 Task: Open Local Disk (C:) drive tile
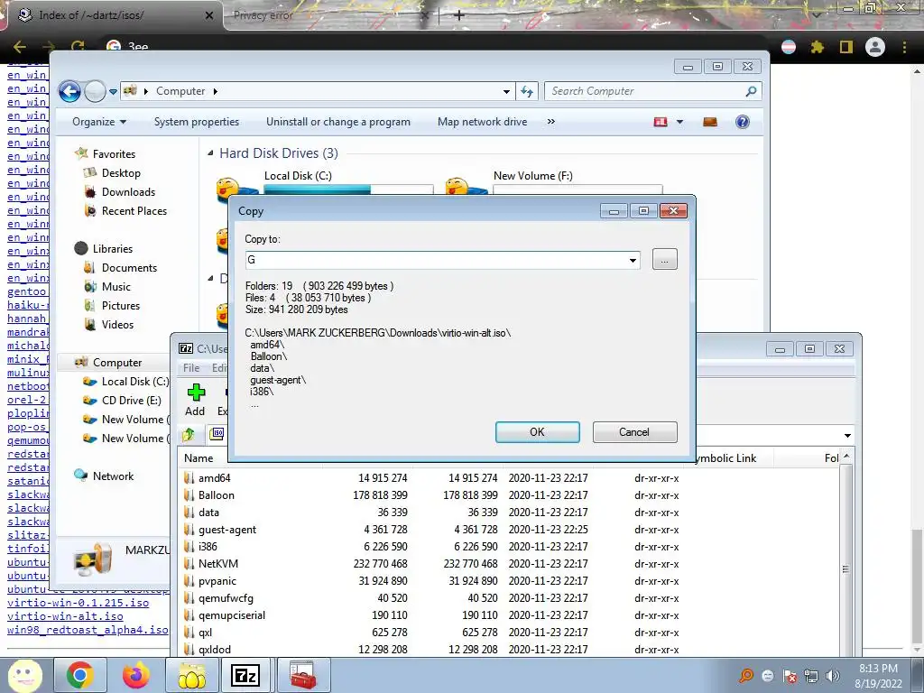click(x=325, y=182)
